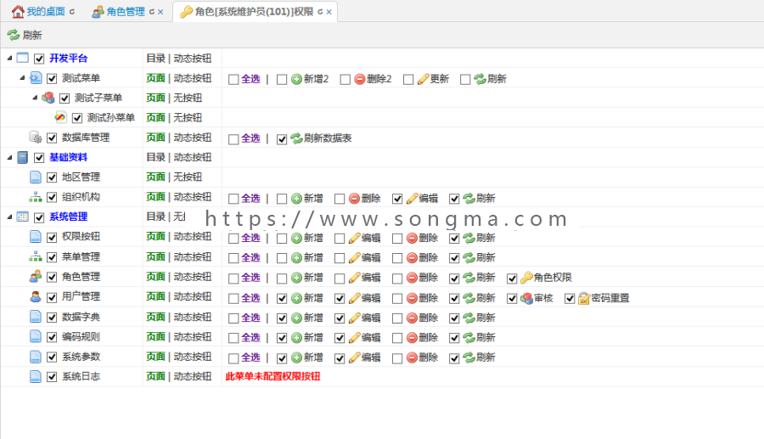This screenshot has height=439, width=764.
Task: Click the 用户管理 person icon
Action: [36, 296]
